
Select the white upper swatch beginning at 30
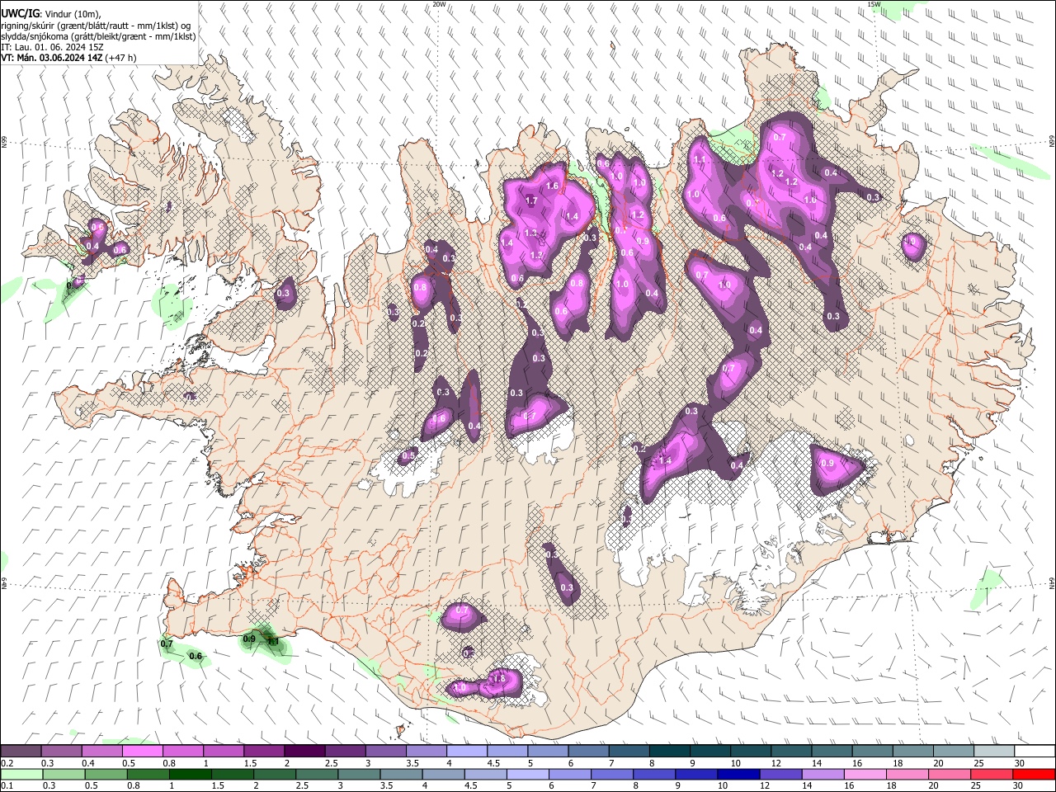[1034, 752]
